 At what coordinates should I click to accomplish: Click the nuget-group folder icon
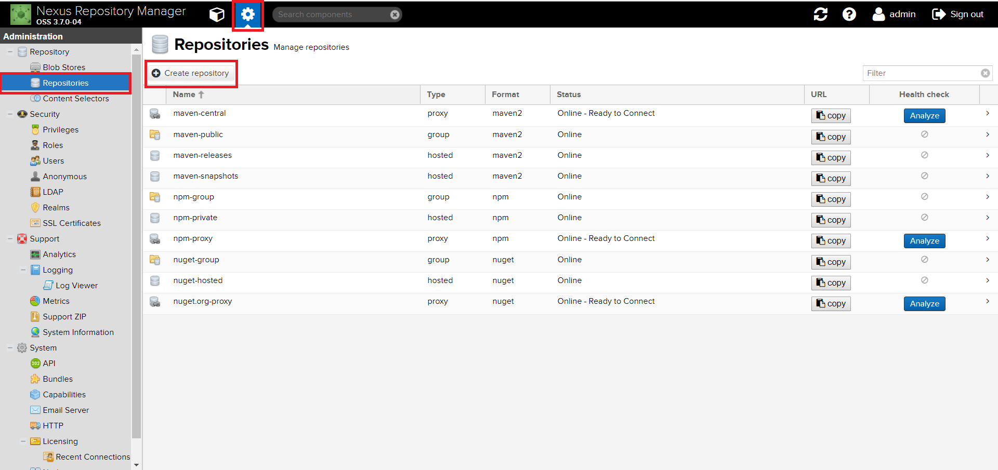(x=155, y=260)
